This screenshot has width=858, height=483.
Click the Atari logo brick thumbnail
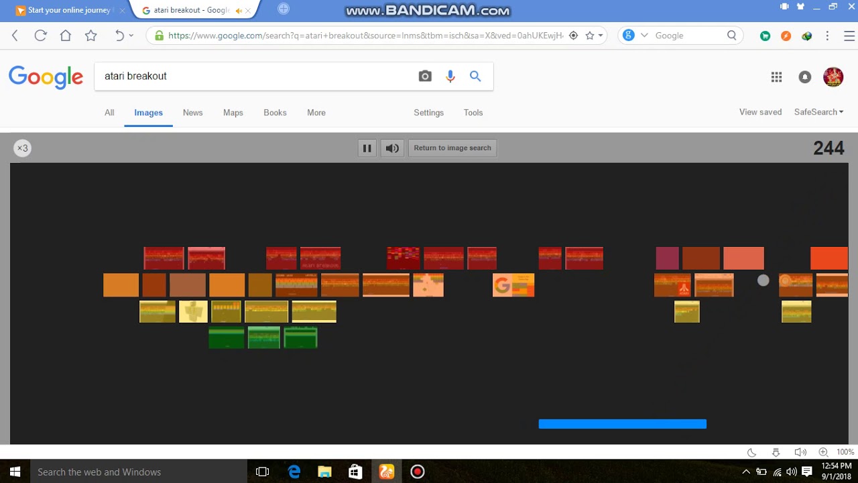[x=672, y=285]
